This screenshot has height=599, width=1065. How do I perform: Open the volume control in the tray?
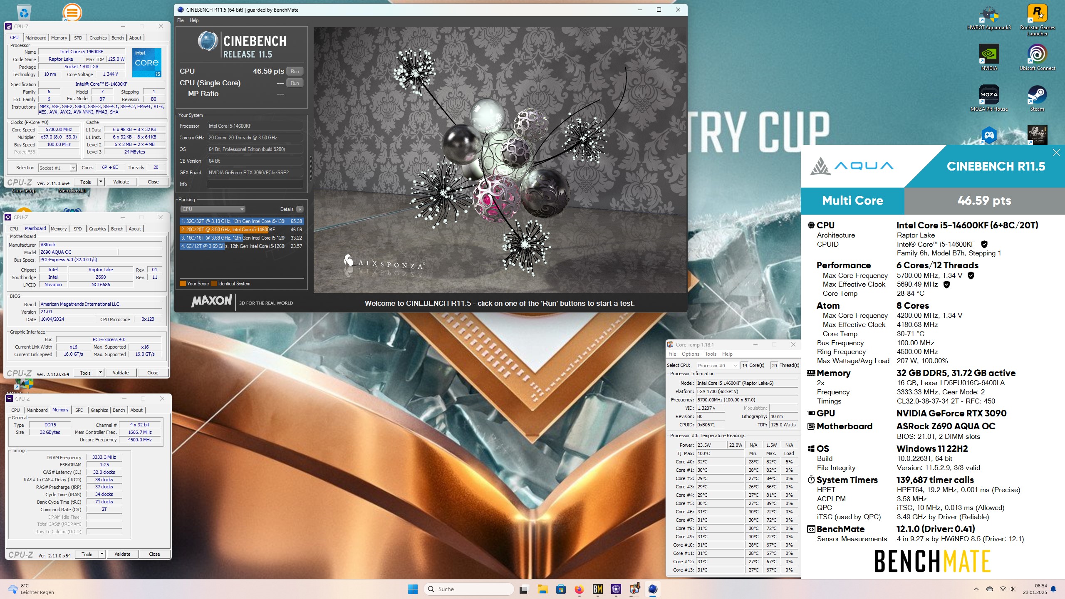1013,589
